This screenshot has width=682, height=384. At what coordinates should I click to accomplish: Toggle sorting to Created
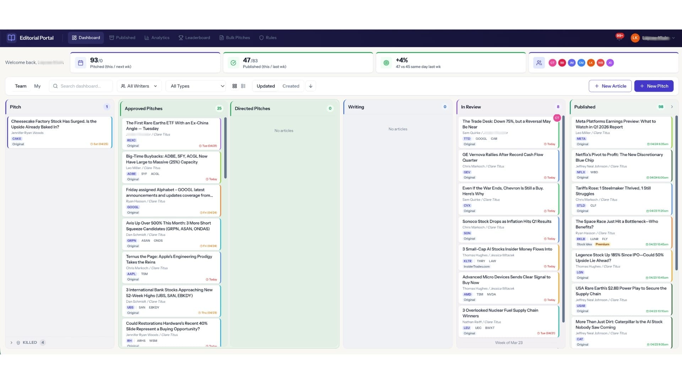click(x=291, y=86)
